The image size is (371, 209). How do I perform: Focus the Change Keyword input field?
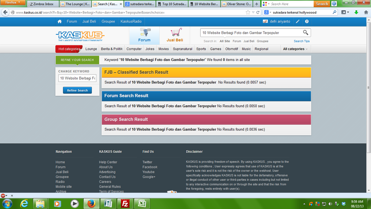[x=77, y=78]
